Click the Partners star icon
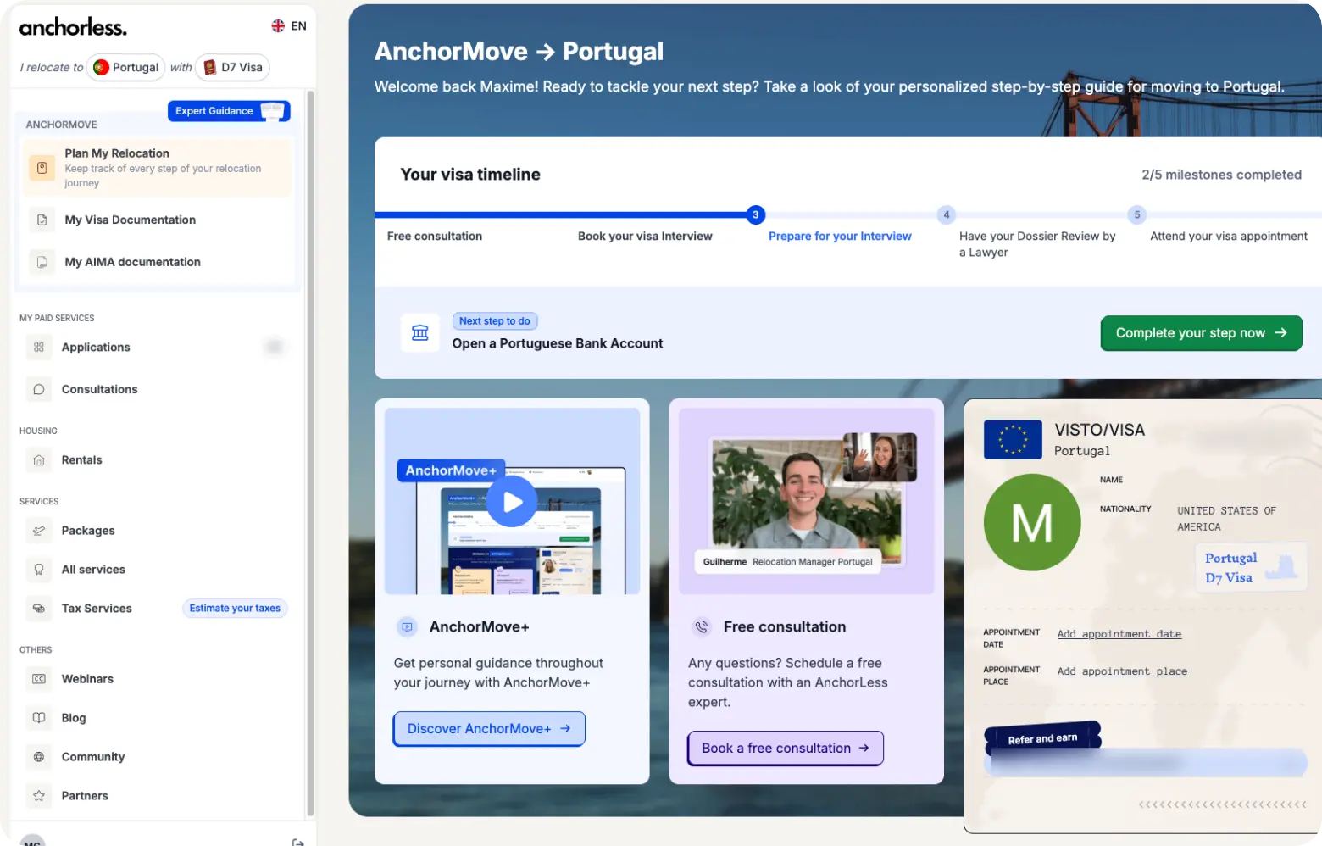This screenshot has width=1322, height=846. tap(39, 796)
